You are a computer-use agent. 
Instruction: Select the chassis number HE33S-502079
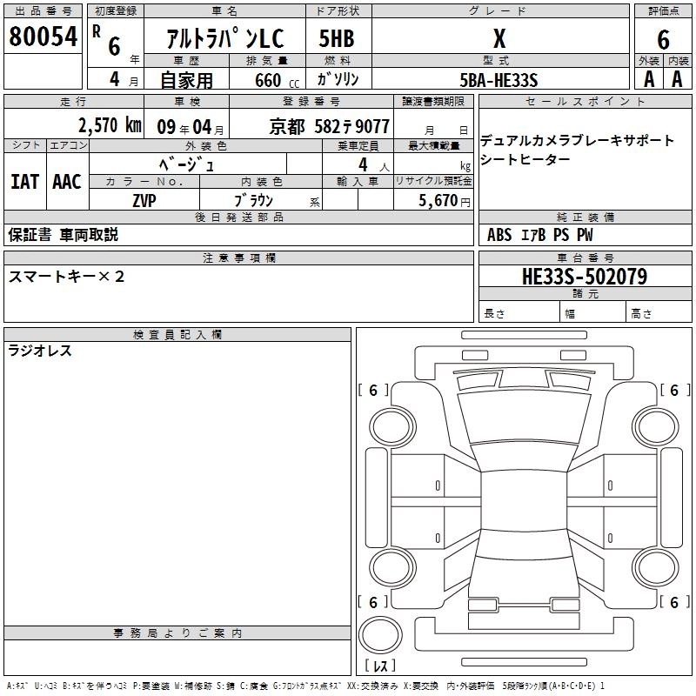(x=583, y=277)
